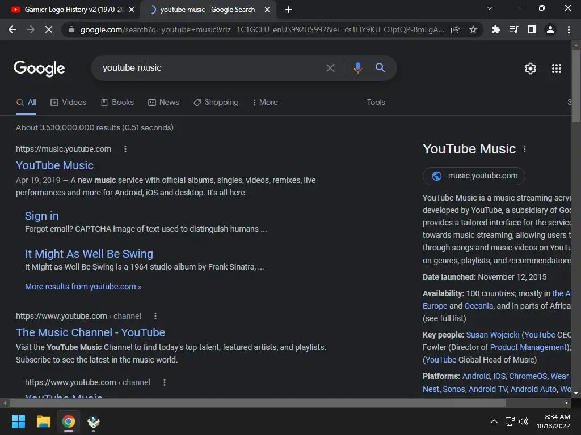Switch to Shopping results
The height and width of the screenshot is (435, 581).
[x=216, y=103]
